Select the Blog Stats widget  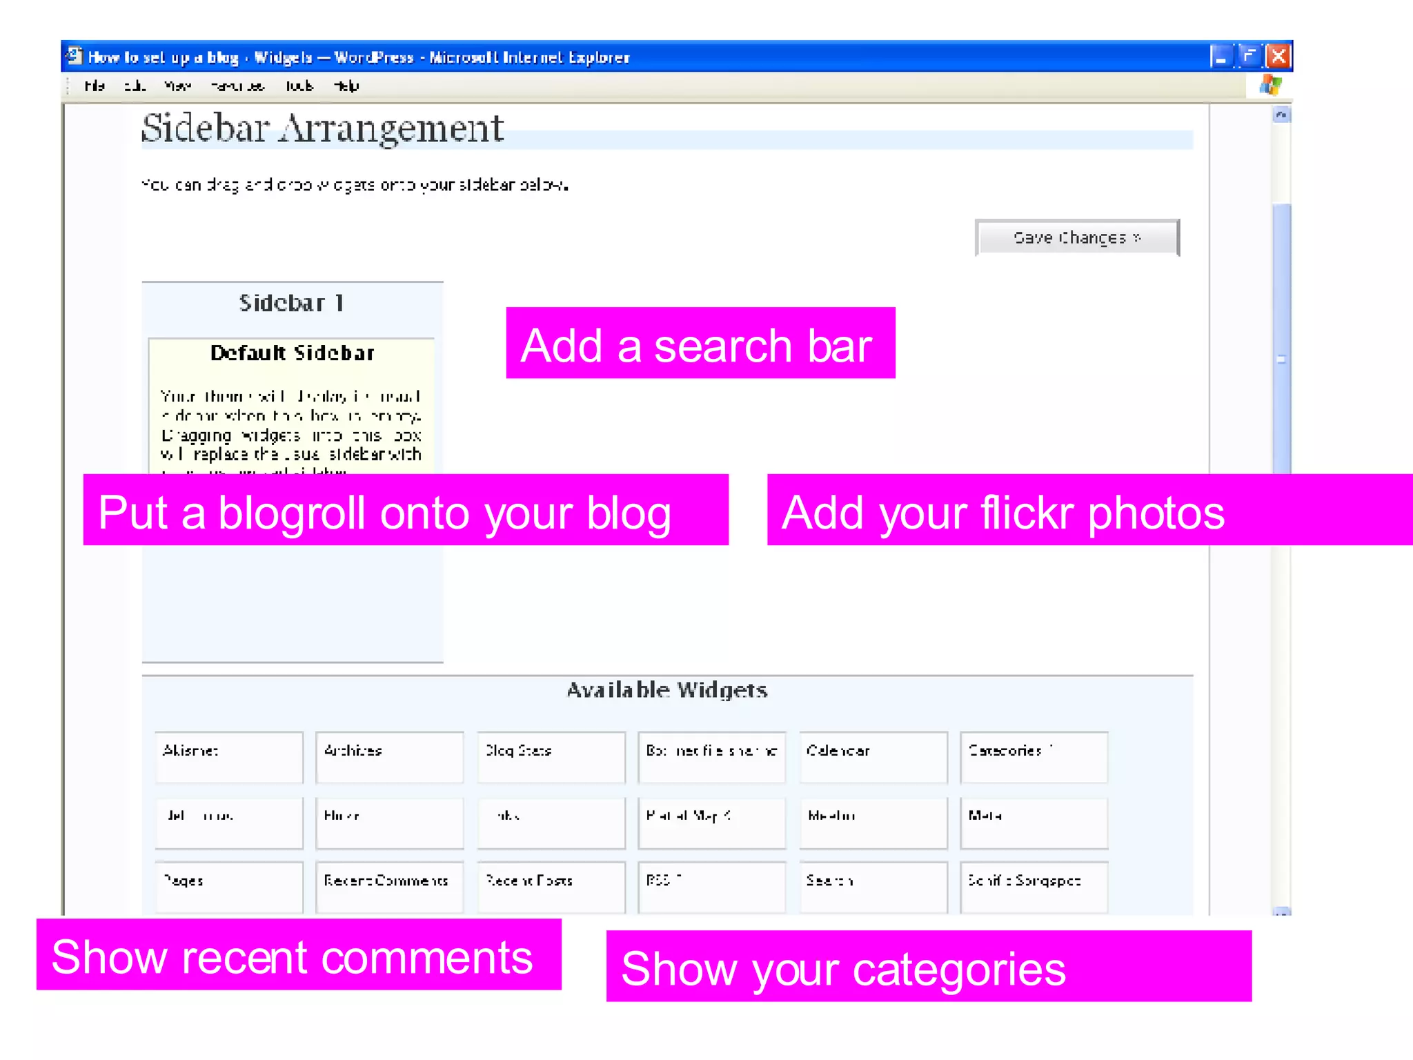(x=551, y=757)
